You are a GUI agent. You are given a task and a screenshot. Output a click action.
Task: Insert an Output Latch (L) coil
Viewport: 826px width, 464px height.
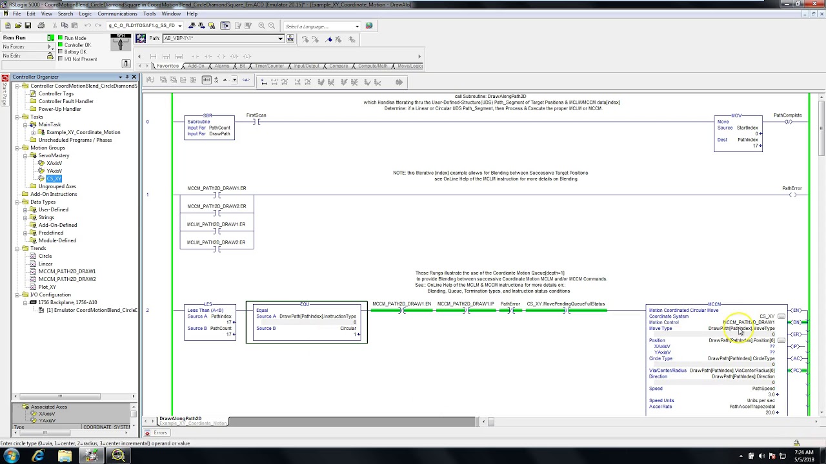tap(247, 56)
